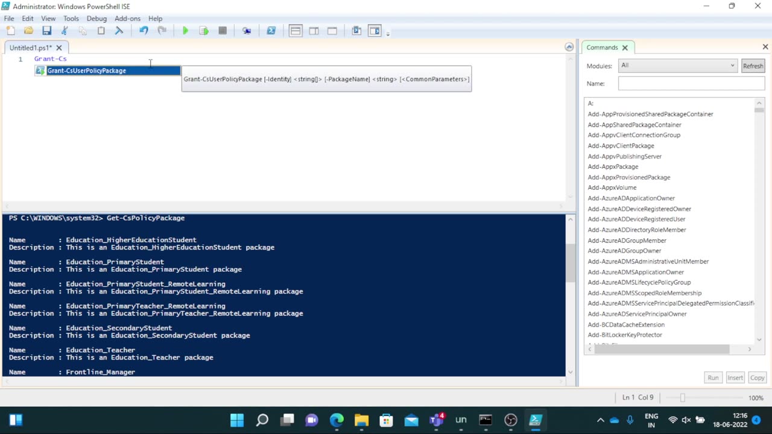Click the commands list horizontal scrollbar

(x=662, y=349)
